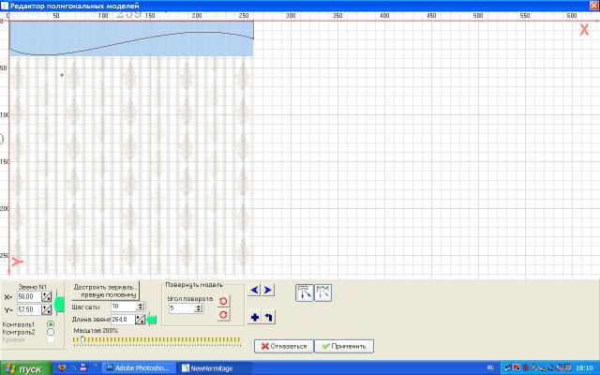
Task: Click the left arrow move button
Action: click(254, 291)
